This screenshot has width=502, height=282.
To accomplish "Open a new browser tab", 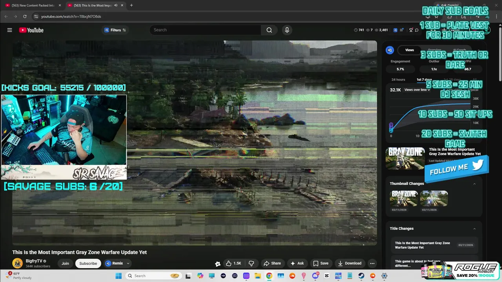I will point(131,5).
